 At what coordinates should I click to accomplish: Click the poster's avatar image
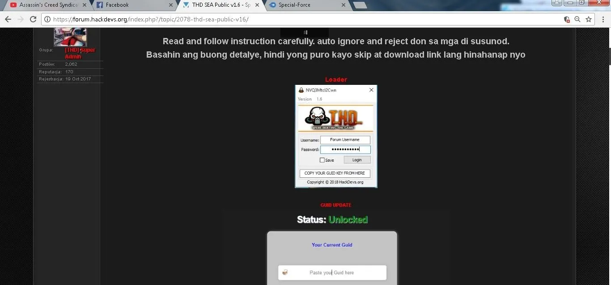click(x=70, y=37)
